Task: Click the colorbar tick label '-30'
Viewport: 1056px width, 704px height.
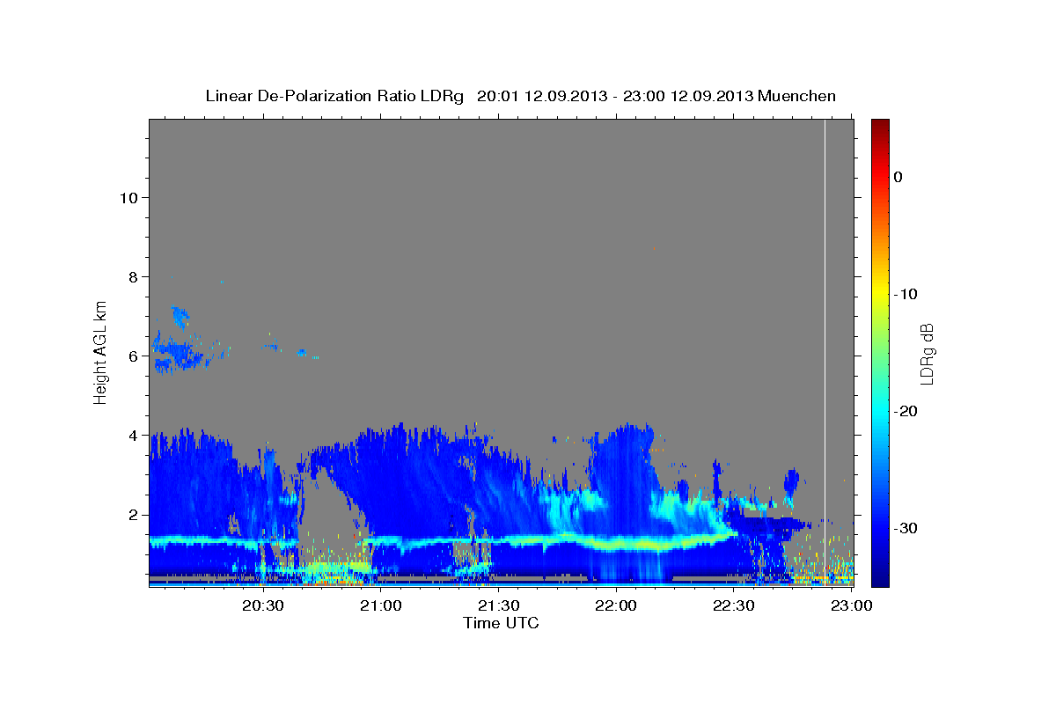Action: [906, 528]
